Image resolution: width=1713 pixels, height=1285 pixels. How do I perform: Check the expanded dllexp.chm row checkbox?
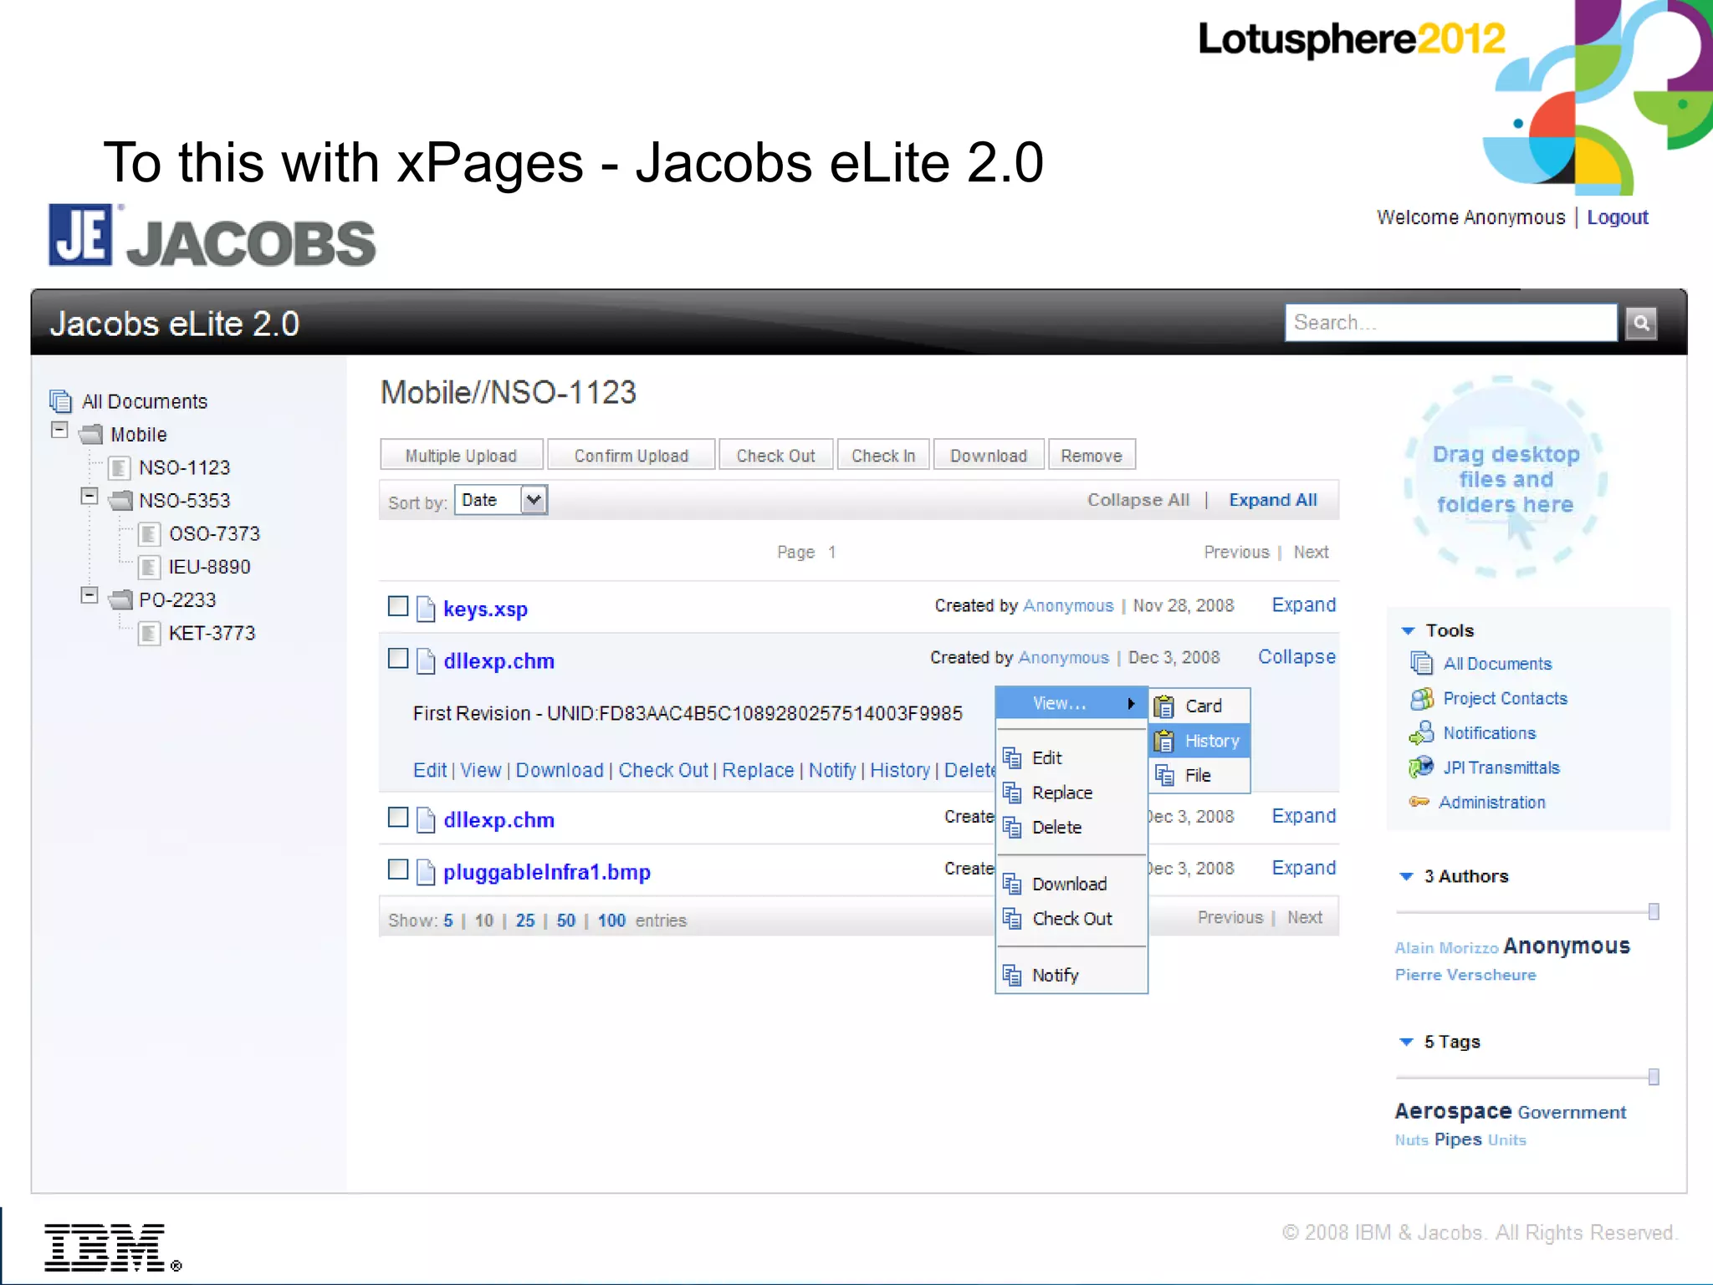[398, 658]
